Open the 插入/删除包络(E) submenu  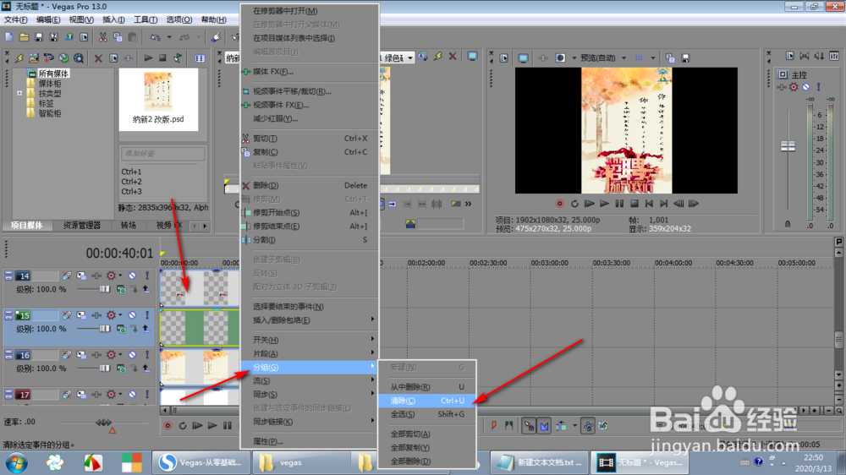click(309, 320)
